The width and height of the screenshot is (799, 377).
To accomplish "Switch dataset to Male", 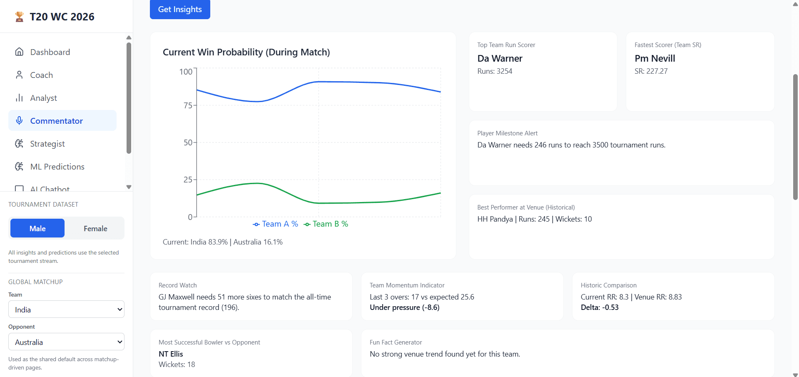I will pyautogui.click(x=37, y=228).
